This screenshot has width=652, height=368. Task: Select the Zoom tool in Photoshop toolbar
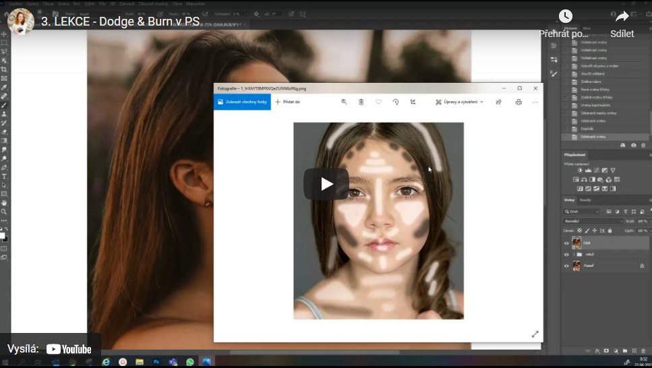click(x=4, y=212)
